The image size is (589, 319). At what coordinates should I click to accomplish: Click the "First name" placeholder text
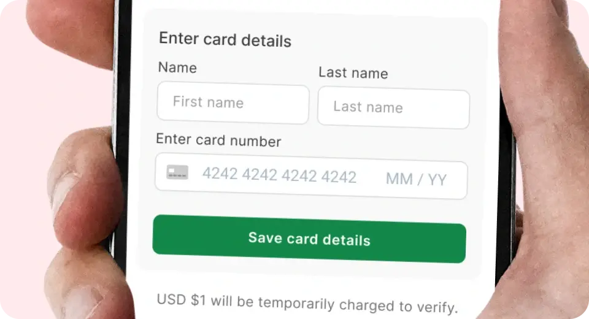tap(208, 102)
